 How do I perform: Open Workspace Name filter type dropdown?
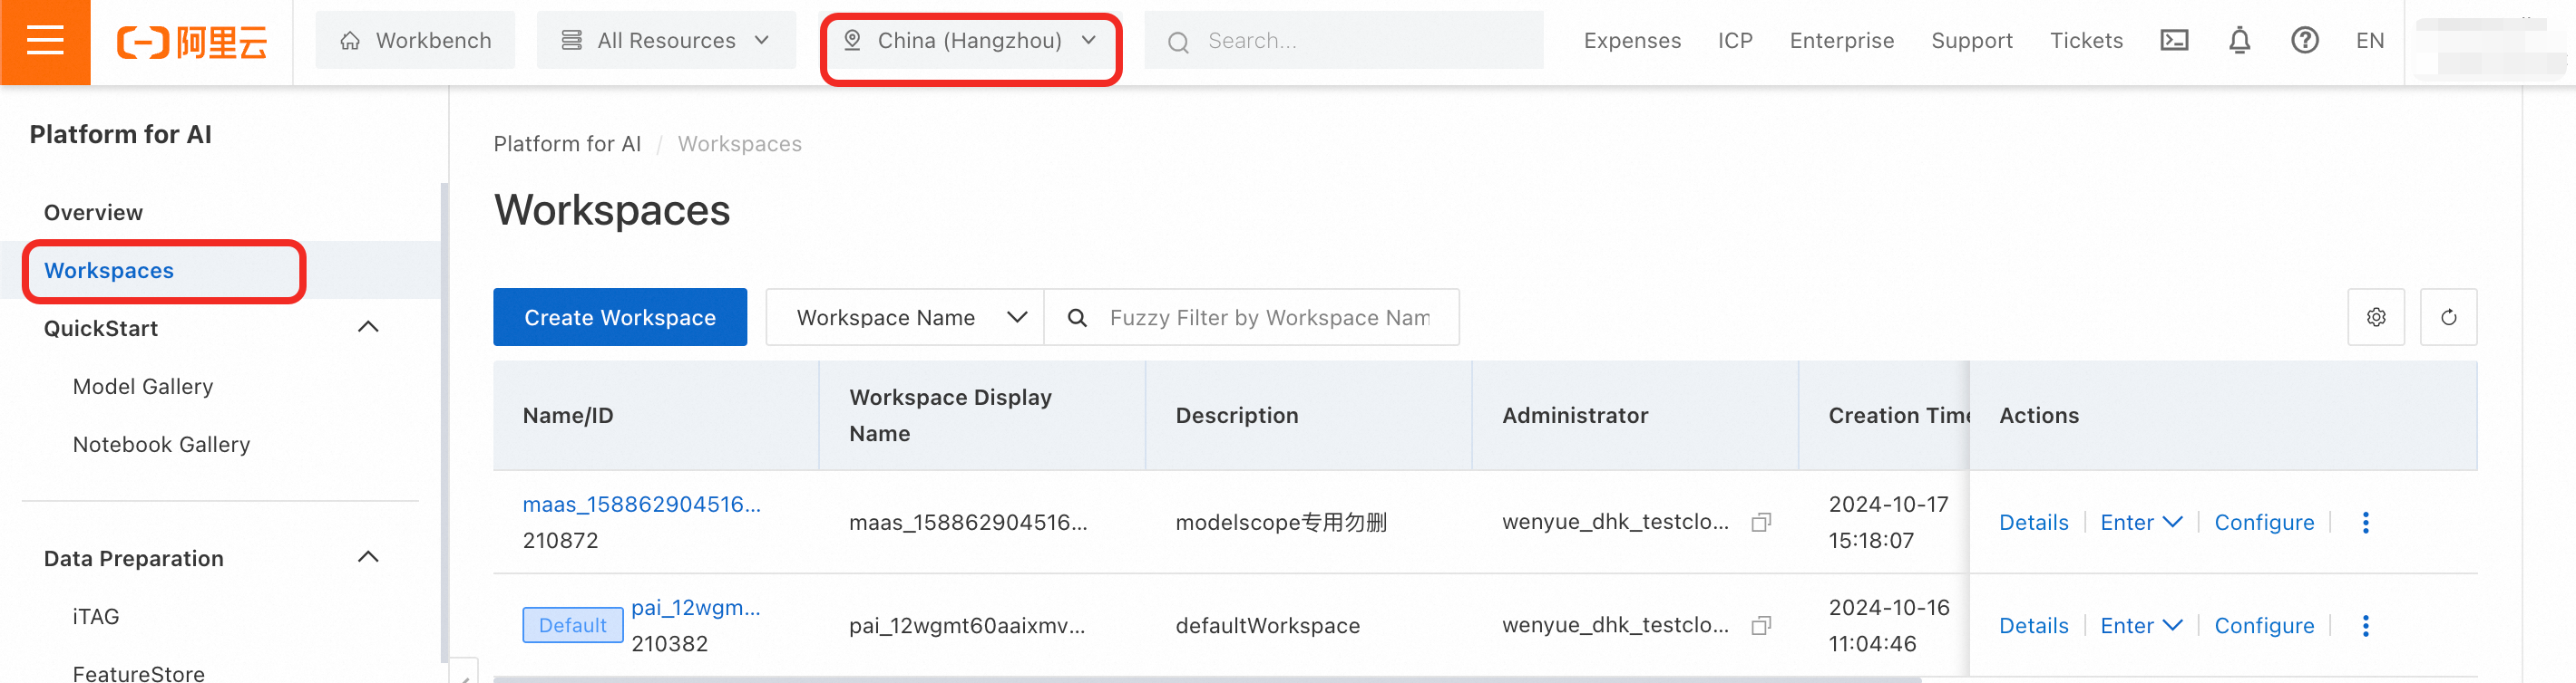click(905, 318)
